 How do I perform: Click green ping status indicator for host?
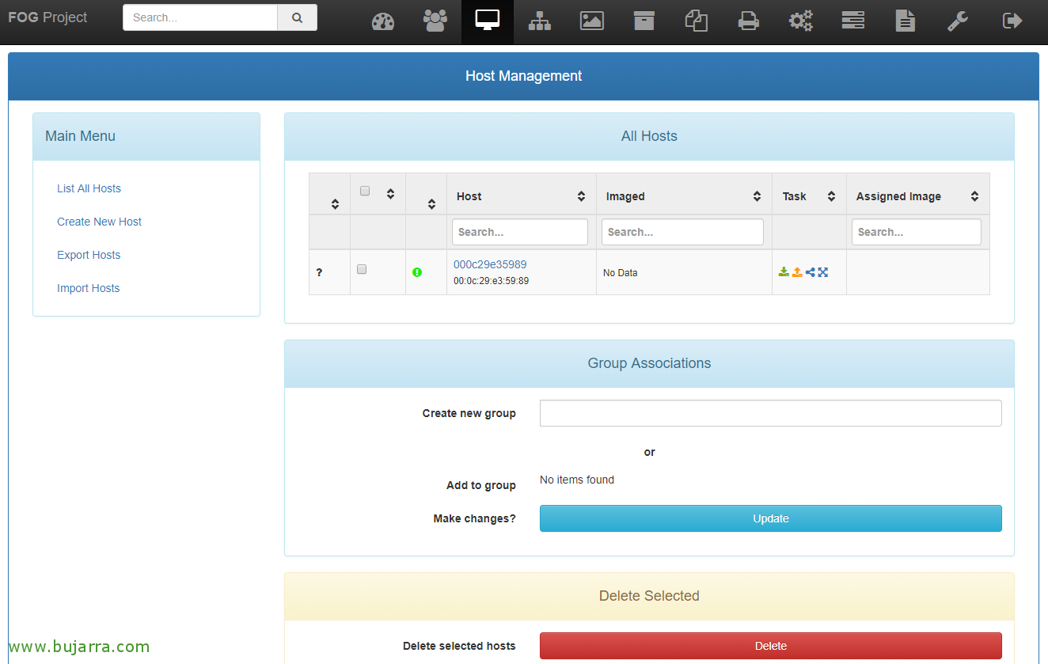pyautogui.click(x=417, y=272)
